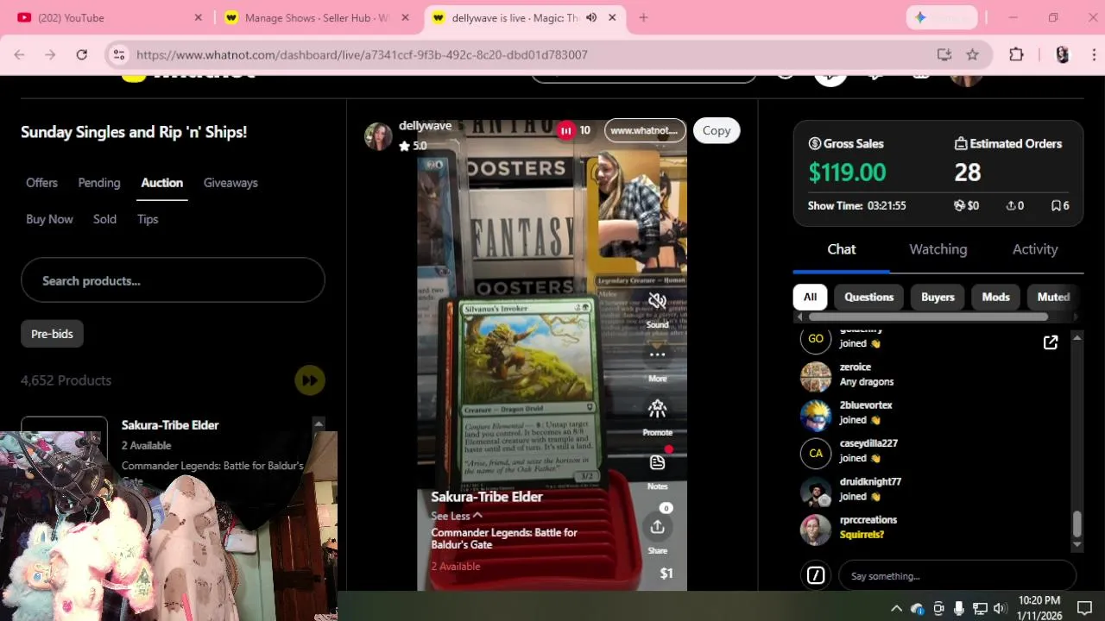This screenshot has width=1105, height=621.
Task: Switch to the Pending tab
Action: tap(99, 183)
